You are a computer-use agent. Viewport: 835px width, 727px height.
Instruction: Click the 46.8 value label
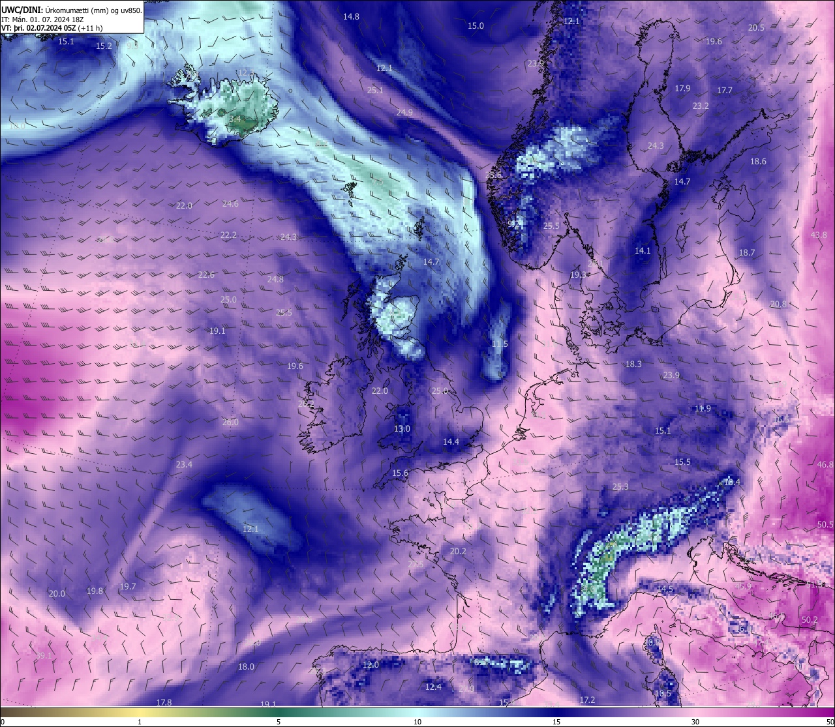[825, 464]
